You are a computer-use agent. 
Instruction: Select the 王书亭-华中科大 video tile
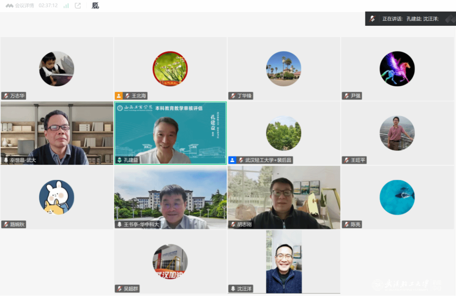tap(170, 197)
